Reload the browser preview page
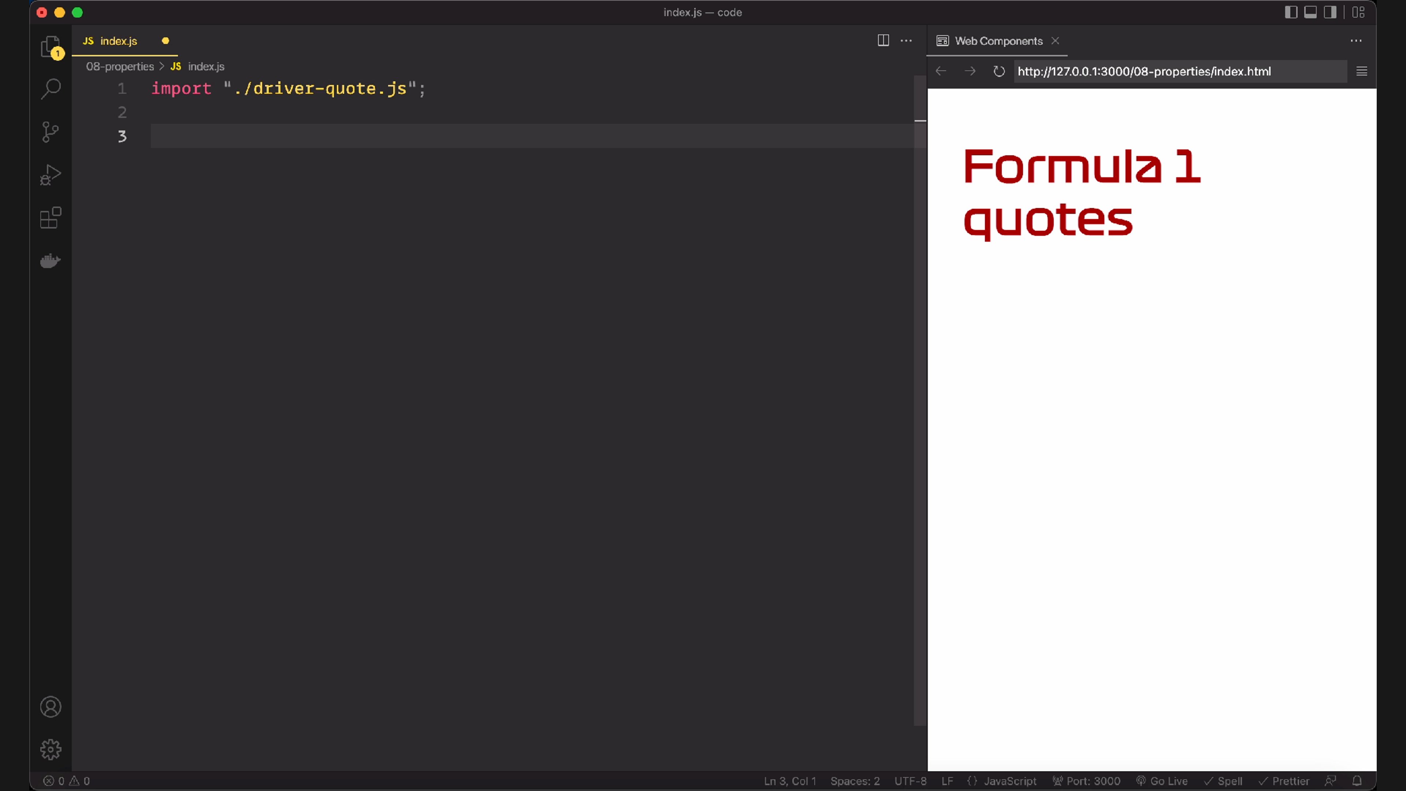 pos(999,71)
